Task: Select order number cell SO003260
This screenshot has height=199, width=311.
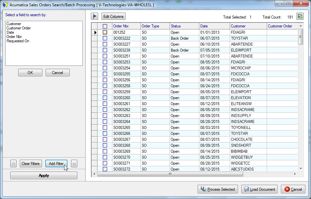Action: (x=126, y=98)
